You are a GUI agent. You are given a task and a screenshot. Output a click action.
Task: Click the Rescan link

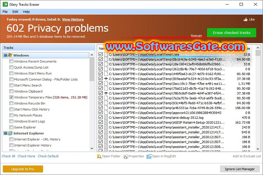click(196, 36)
